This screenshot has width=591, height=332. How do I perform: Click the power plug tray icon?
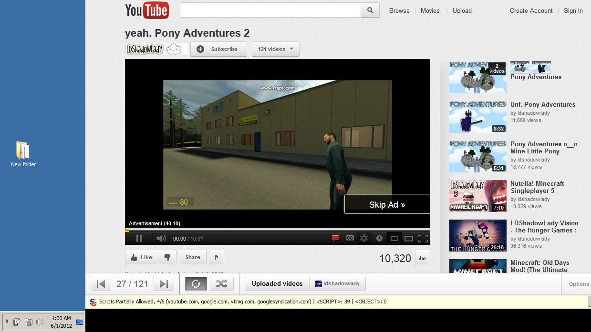[17, 322]
